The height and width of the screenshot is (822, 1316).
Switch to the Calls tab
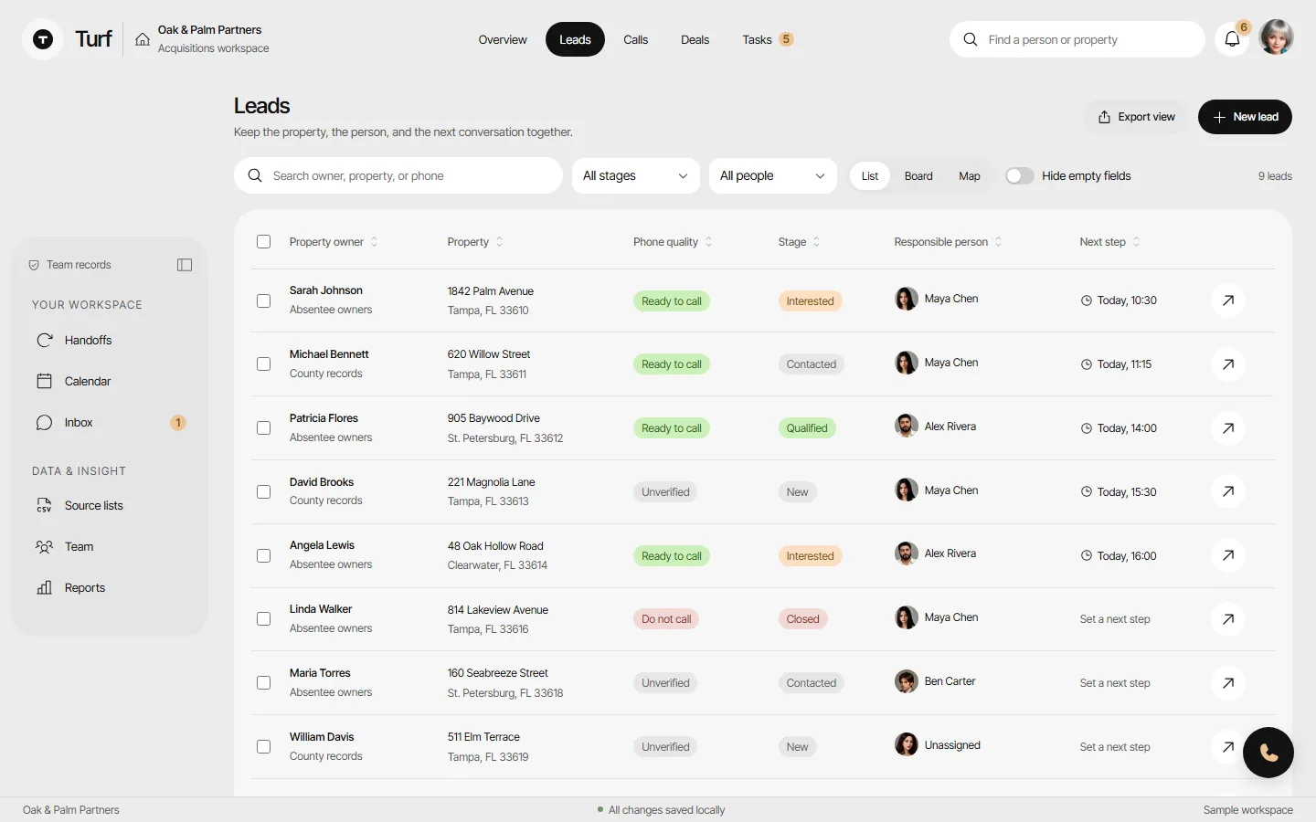(636, 39)
